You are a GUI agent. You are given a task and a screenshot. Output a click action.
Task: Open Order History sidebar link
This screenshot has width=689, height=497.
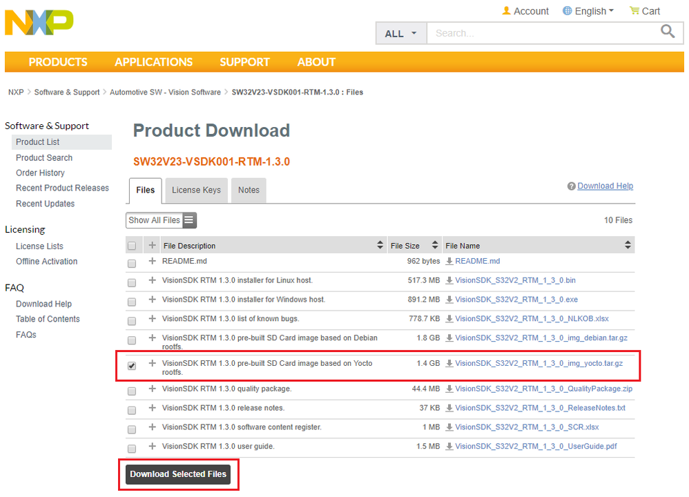pos(41,173)
